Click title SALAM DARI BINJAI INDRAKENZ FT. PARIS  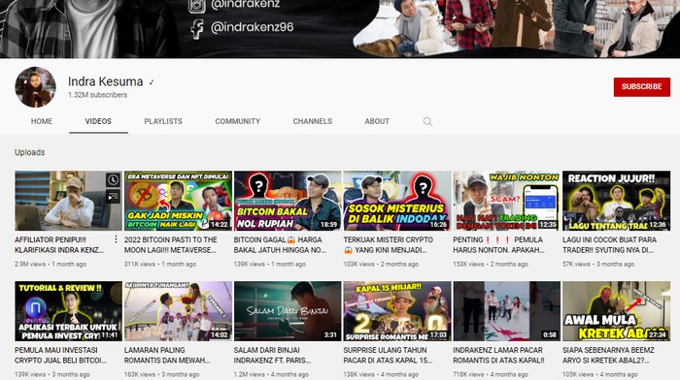(x=272, y=356)
